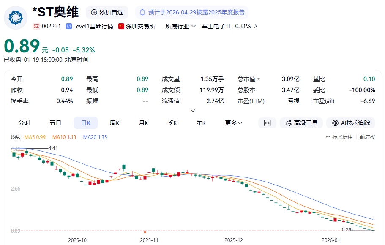Click the *ST奥维 company logo icon

(16, 17)
